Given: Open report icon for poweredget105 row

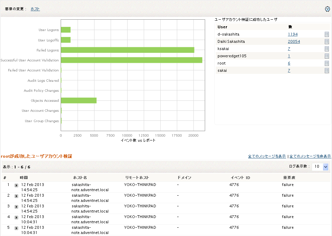Looking at the screenshot, I should pos(326,56).
